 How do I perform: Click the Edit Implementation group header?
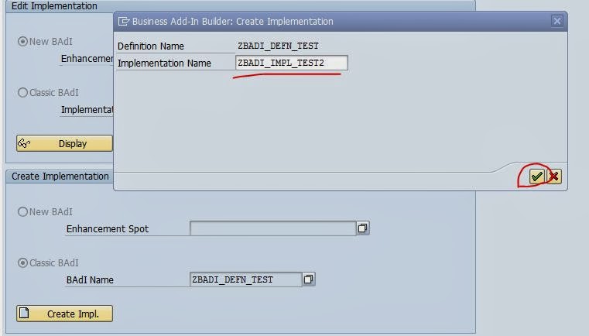54,6
